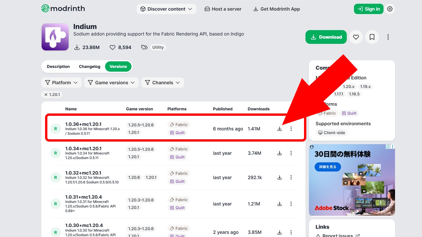The image size is (422, 237).
Task: Open the 1.0.34+mc1.20.1 row's options menu
Action: 291,153
